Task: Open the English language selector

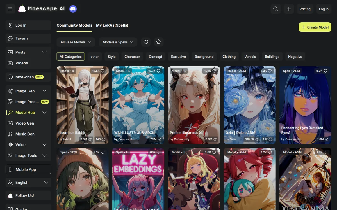Action: 28,183
